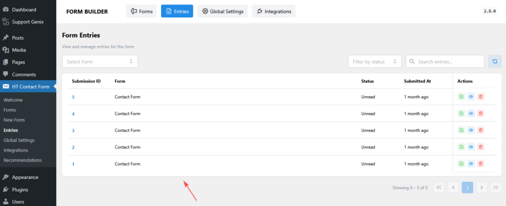506x206 pixels.
Task: Go to last page of entries
Action: 496,187
